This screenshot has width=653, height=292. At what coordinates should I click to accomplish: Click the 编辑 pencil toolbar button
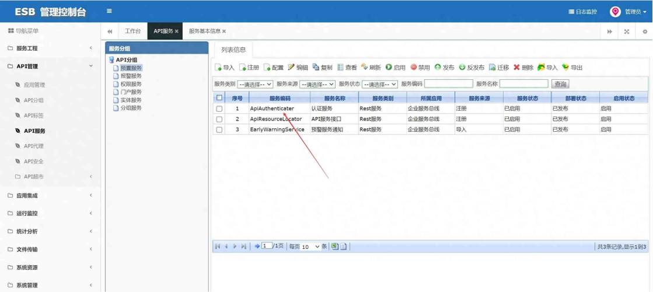coord(298,68)
